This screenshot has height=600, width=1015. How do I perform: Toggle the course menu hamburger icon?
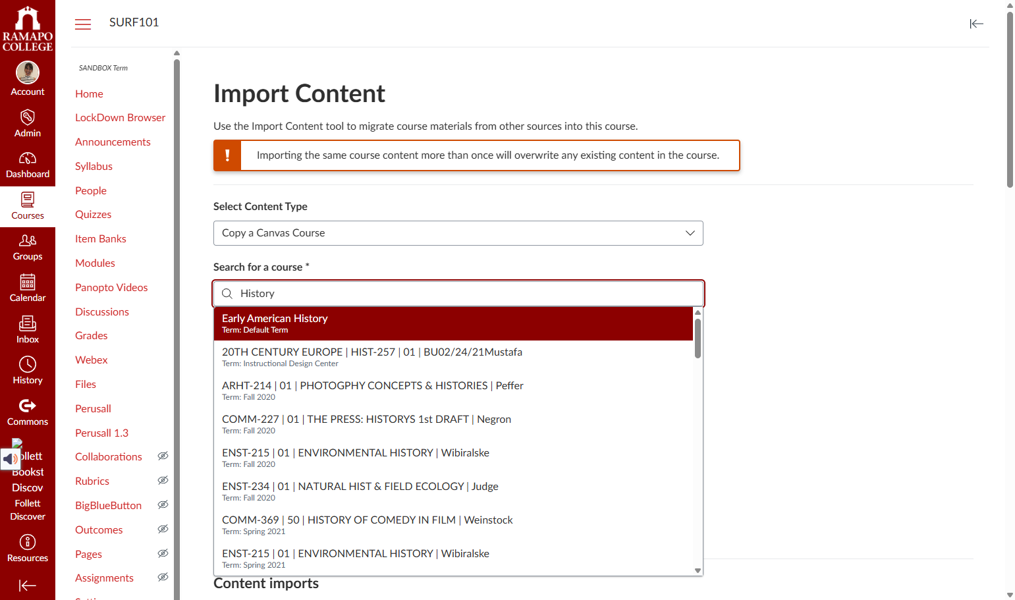tap(83, 24)
